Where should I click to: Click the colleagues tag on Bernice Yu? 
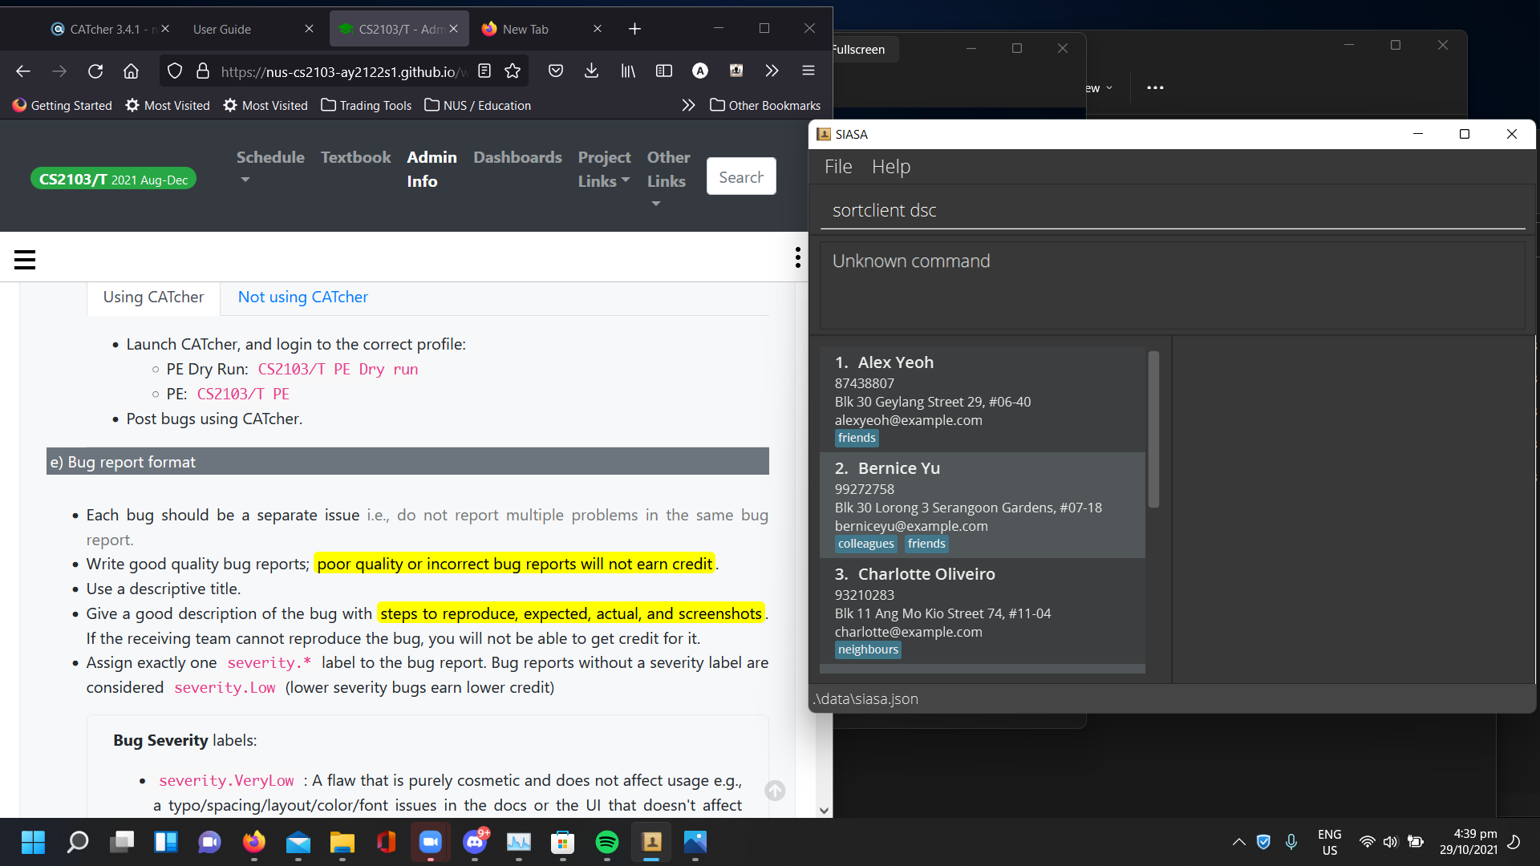tap(866, 544)
